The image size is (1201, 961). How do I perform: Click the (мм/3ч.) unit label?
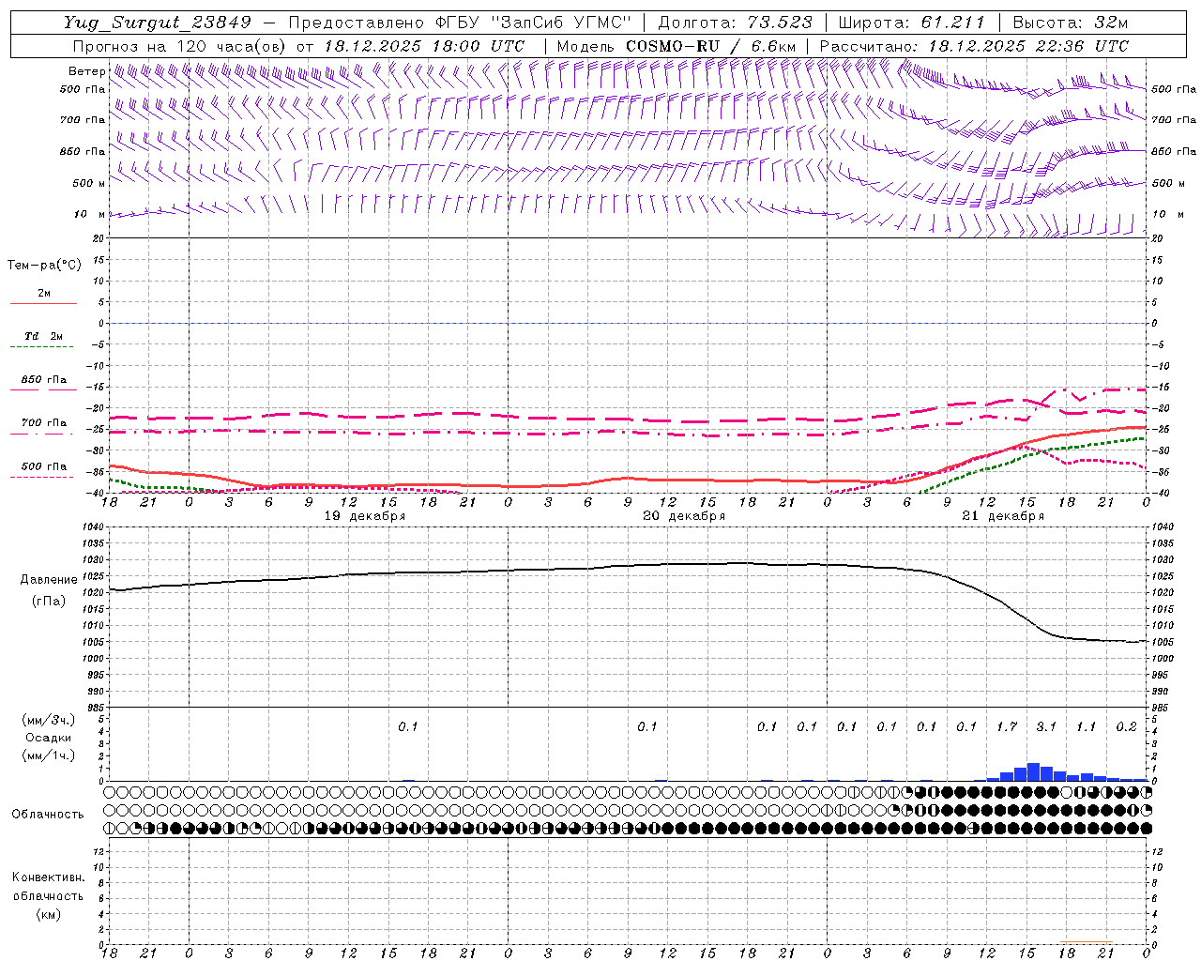pyautogui.click(x=49, y=720)
